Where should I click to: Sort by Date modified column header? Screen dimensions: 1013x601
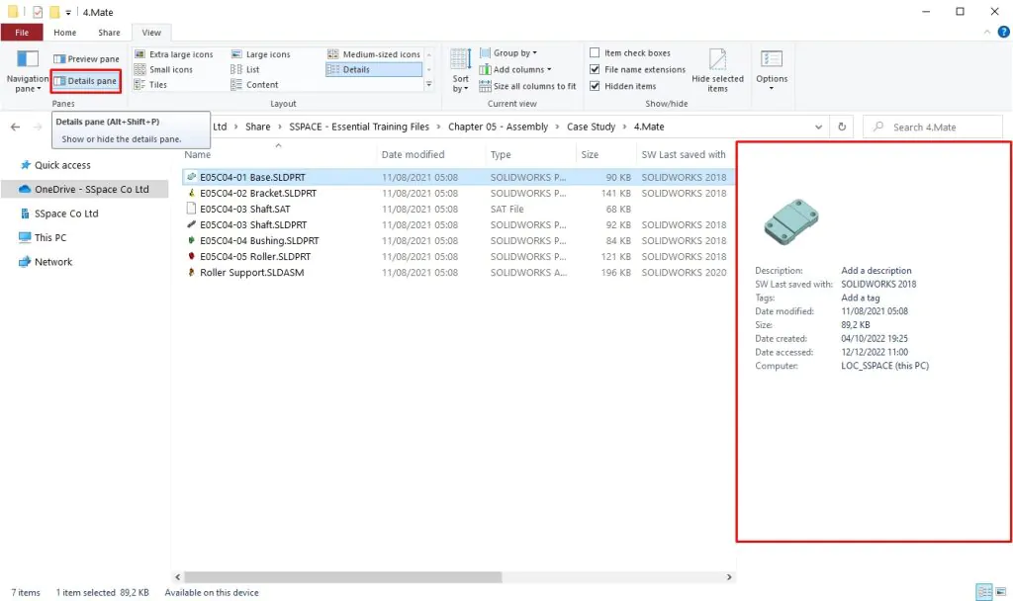(x=413, y=155)
